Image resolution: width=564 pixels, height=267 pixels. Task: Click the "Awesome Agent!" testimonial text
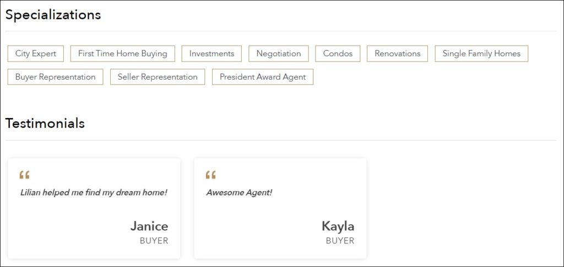pyautogui.click(x=239, y=193)
